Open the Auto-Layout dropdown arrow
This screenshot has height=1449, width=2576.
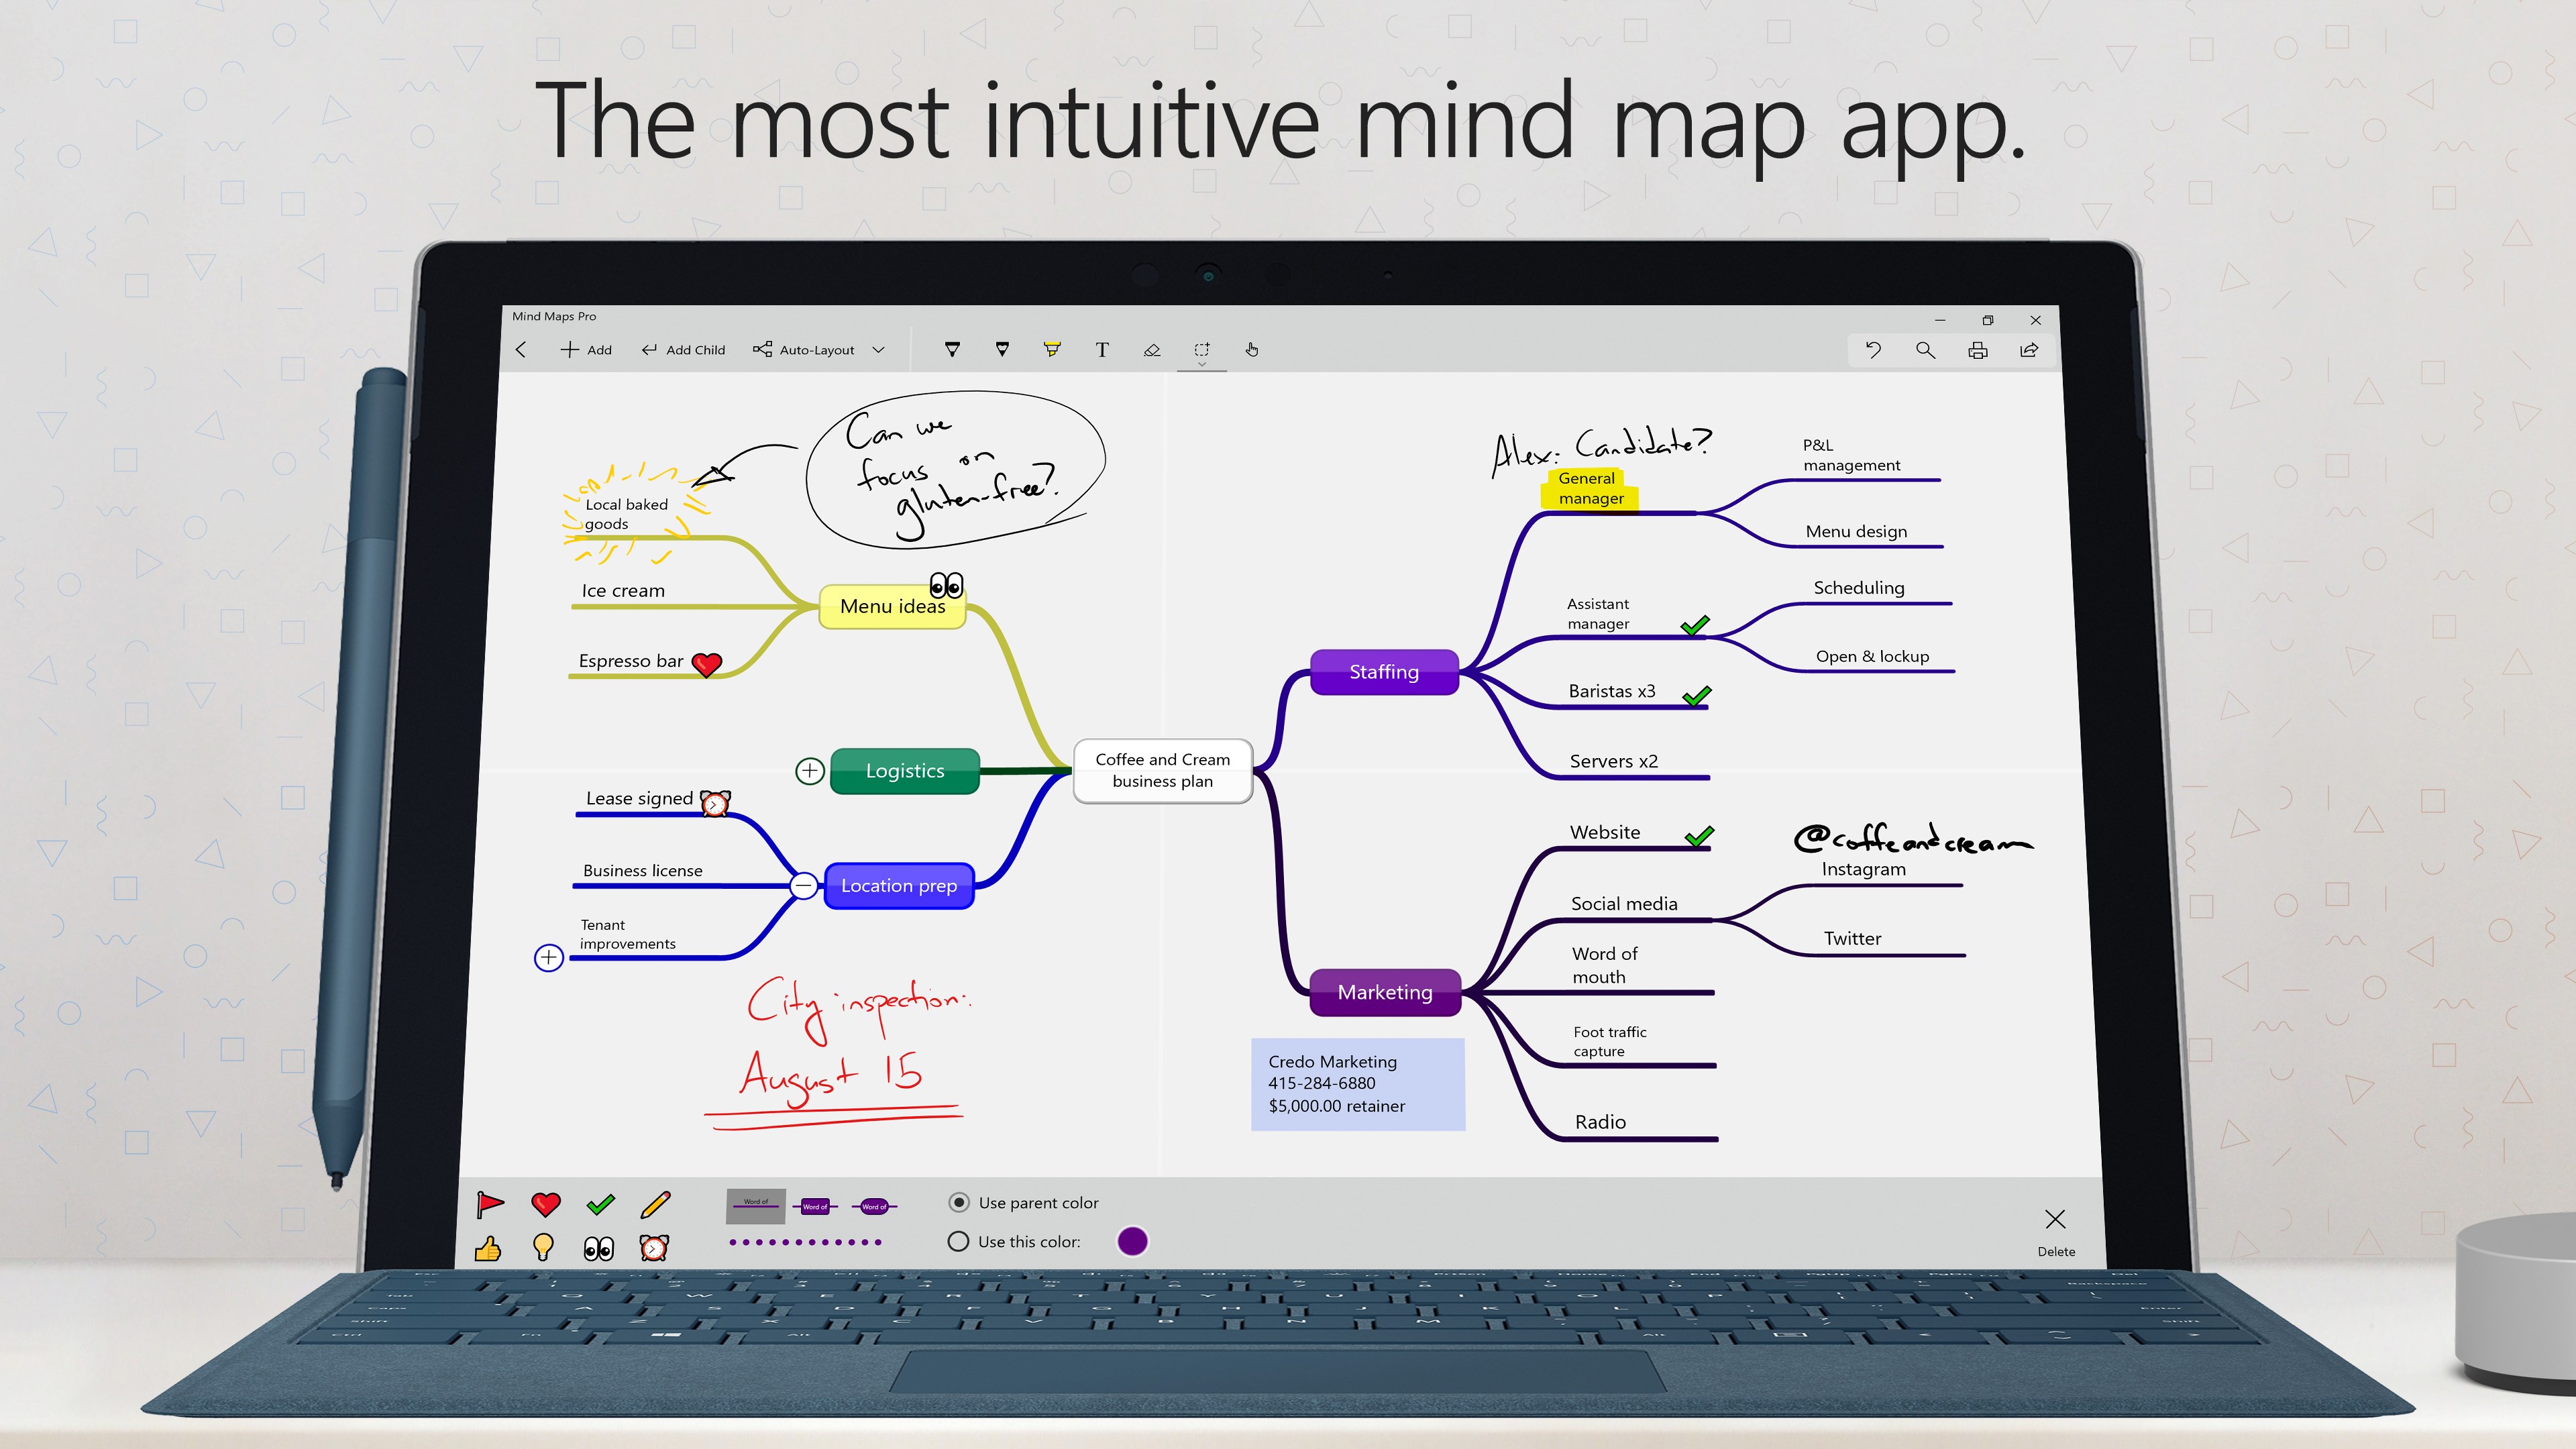pos(878,349)
